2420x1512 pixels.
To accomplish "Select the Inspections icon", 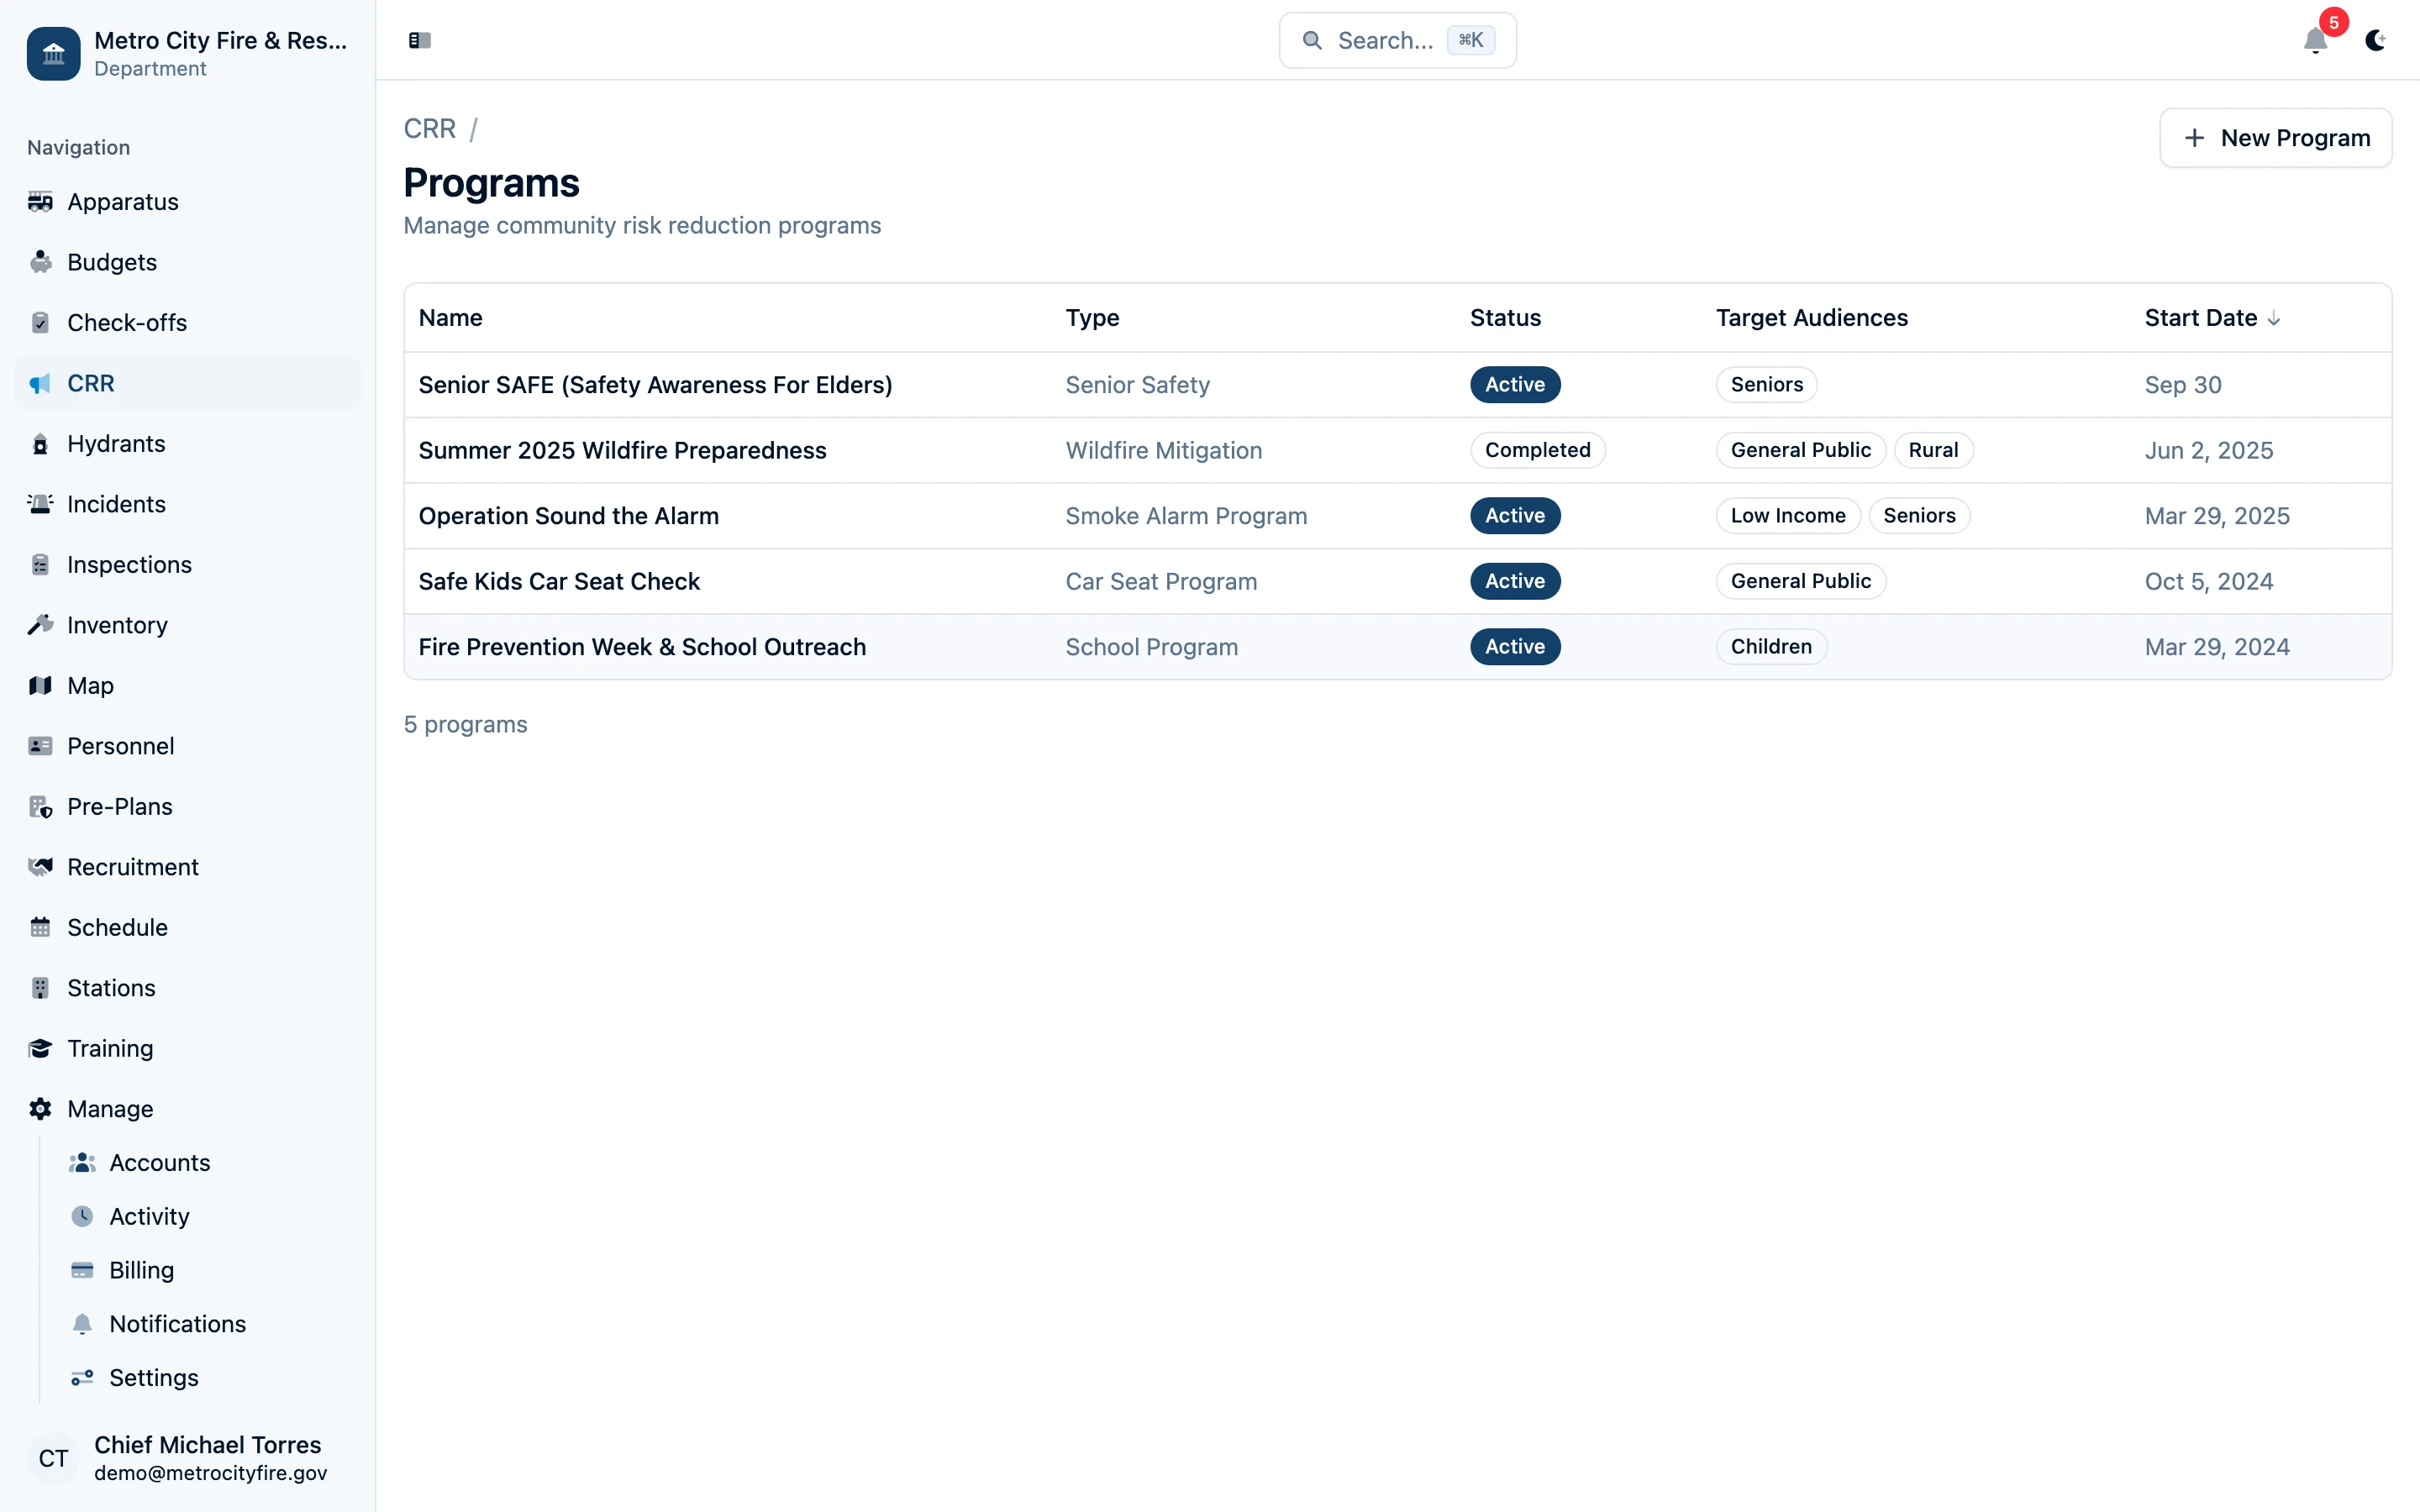I will point(40,564).
